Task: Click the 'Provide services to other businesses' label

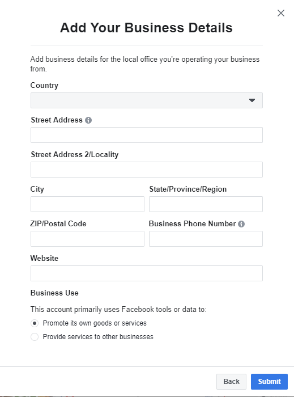Action: (x=98, y=337)
